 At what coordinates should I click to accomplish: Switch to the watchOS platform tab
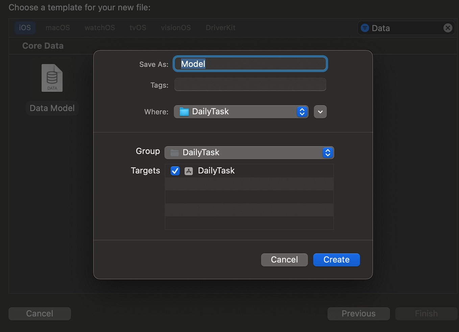coord(99,28)
